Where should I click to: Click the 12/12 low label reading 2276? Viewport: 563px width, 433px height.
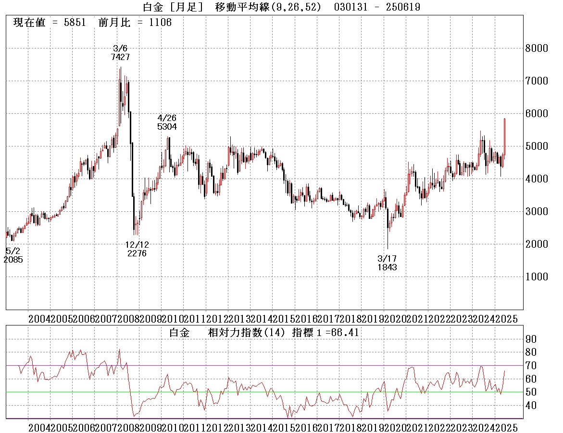point(137,249)
